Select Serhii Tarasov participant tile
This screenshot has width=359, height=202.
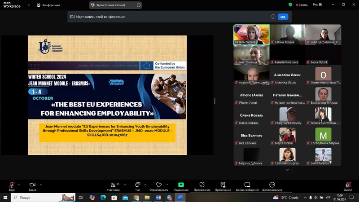click(x=323, y=156)
